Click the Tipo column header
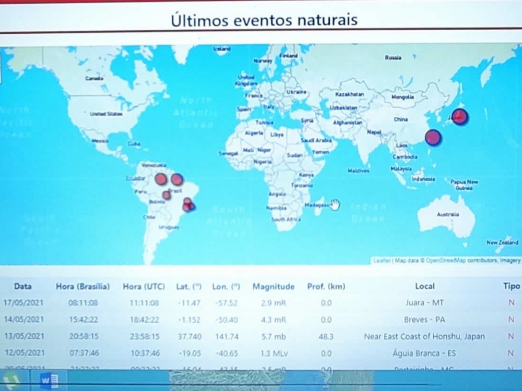The height and width of the screenshot is (391, 522). click(512, 286)
